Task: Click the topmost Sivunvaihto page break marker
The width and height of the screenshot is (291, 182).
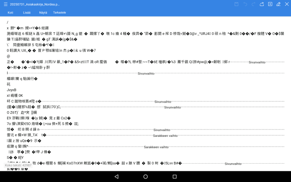Action: coord(261,62)
